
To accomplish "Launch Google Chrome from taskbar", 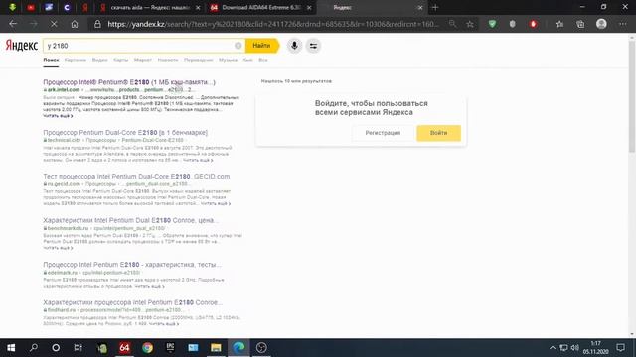I will pyautogui.click(x=148, y=348).
